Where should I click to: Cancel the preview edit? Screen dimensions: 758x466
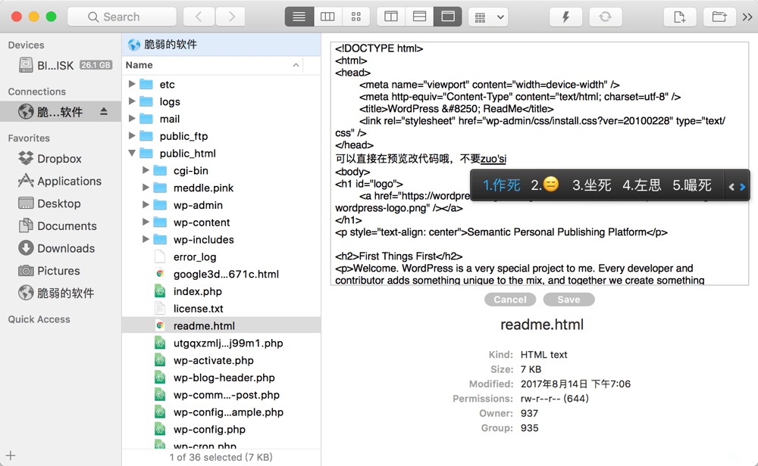[x=510, y=300]
